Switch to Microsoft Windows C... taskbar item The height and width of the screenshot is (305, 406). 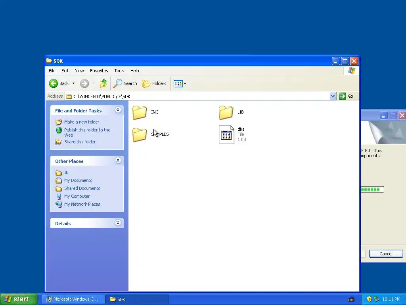(73, 299)
